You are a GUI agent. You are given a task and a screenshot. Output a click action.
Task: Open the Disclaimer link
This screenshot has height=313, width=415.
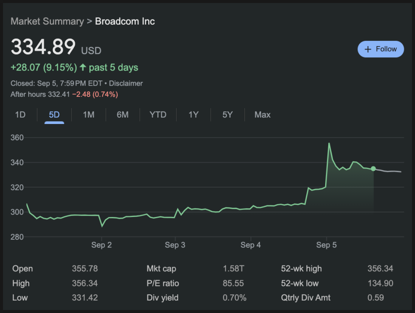tap(126, 83)
